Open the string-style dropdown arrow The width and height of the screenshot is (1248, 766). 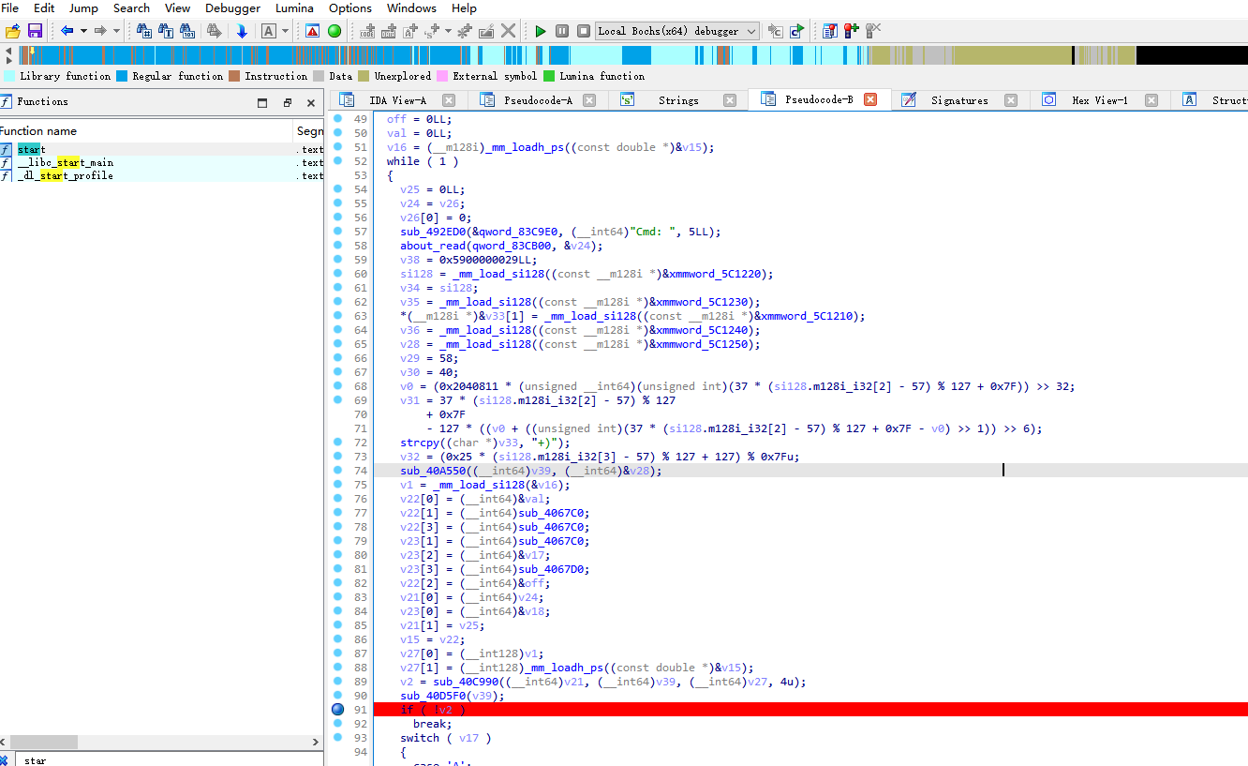448,31
